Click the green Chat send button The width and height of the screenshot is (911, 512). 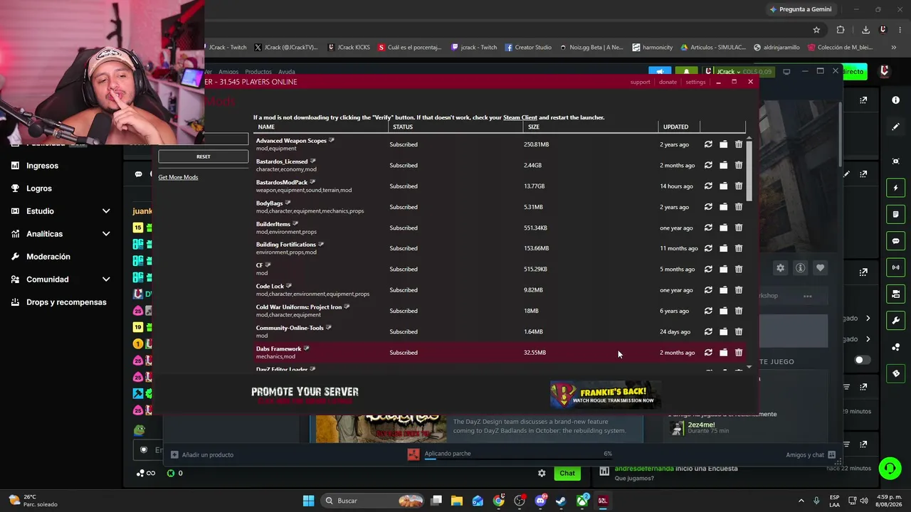567,473
